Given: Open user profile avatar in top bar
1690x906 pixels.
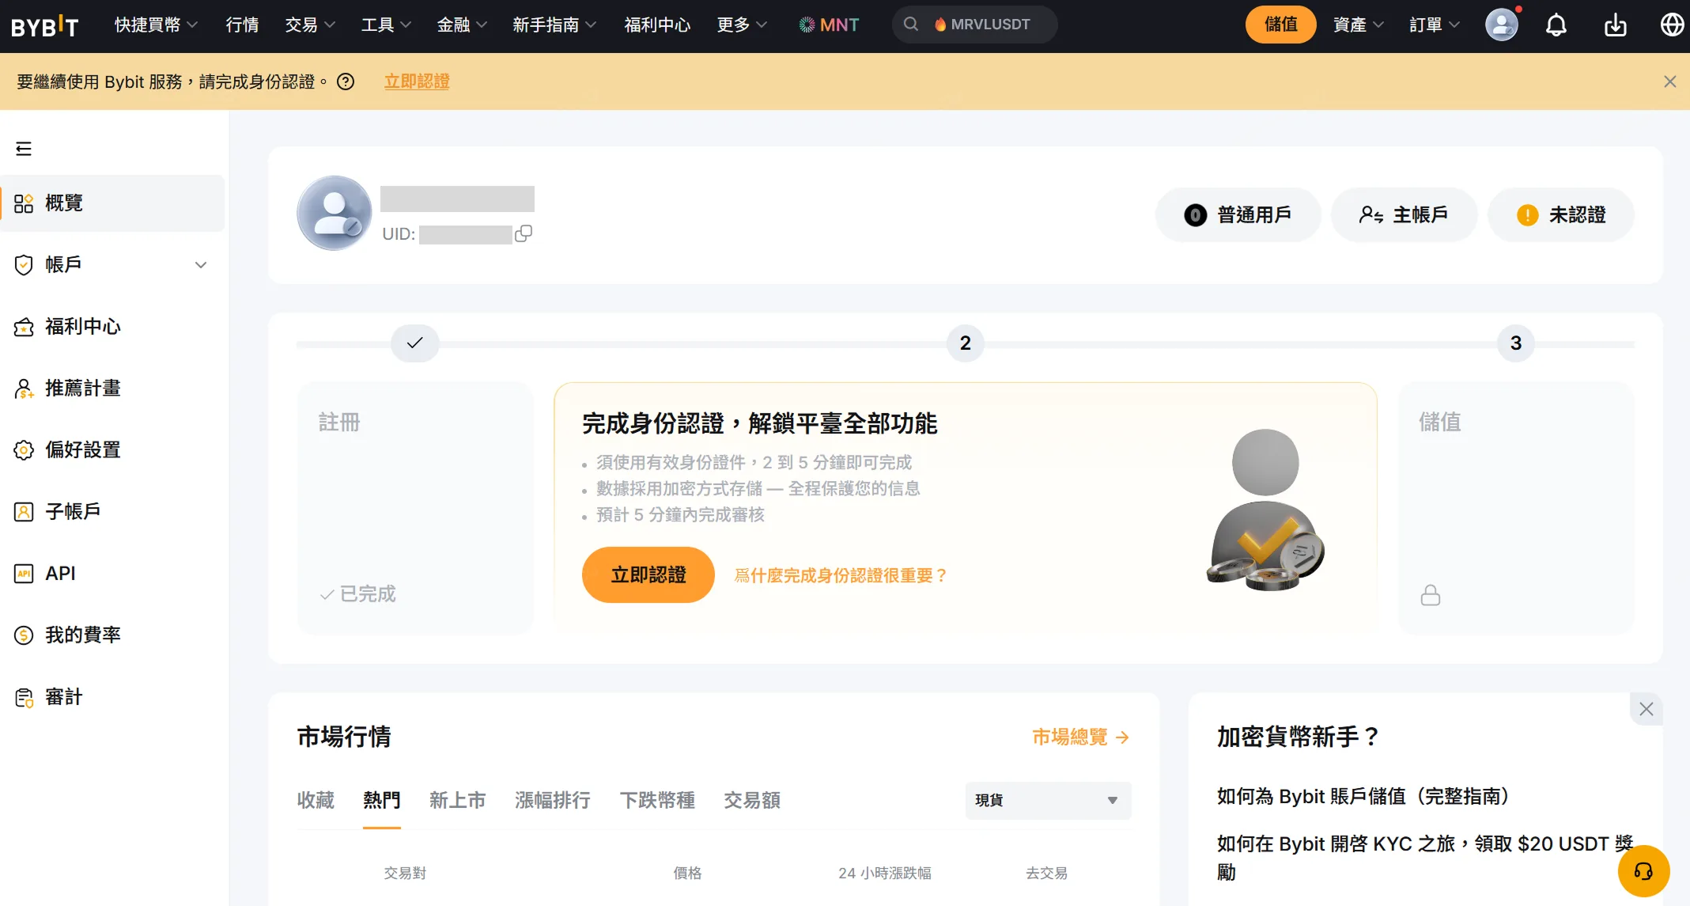Looking at the screenshot, I should (x=1501, y=25).
